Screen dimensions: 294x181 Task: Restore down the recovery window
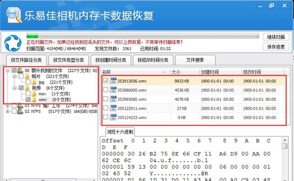tap(271, 5)
